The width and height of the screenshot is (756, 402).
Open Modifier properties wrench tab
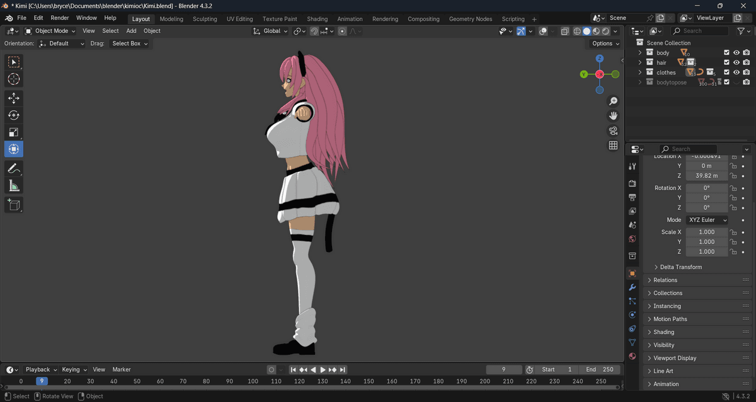point(633,287)
